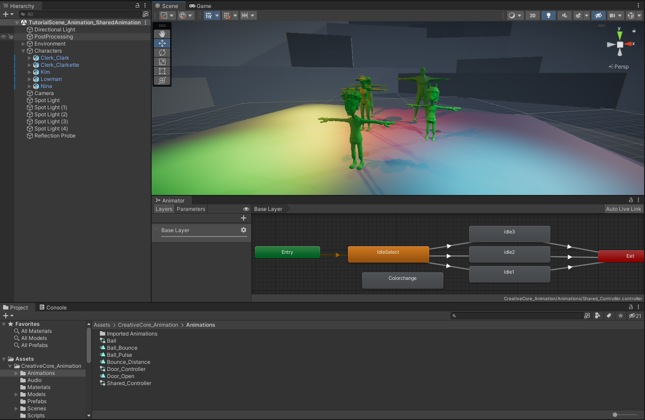Viewport: 645px width, 420px height.
Task: Add a new animator layer with plus icon
Action: point(244,218)
